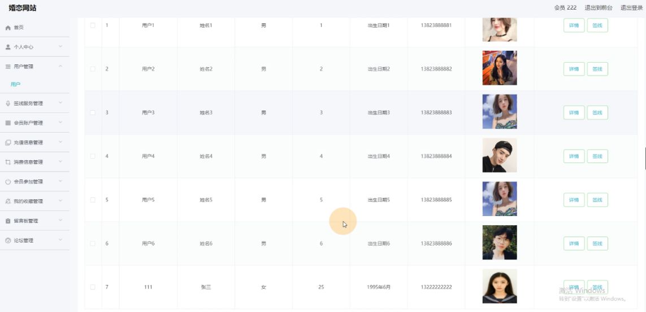Click the name cell 张三

(x=206, y=287)
